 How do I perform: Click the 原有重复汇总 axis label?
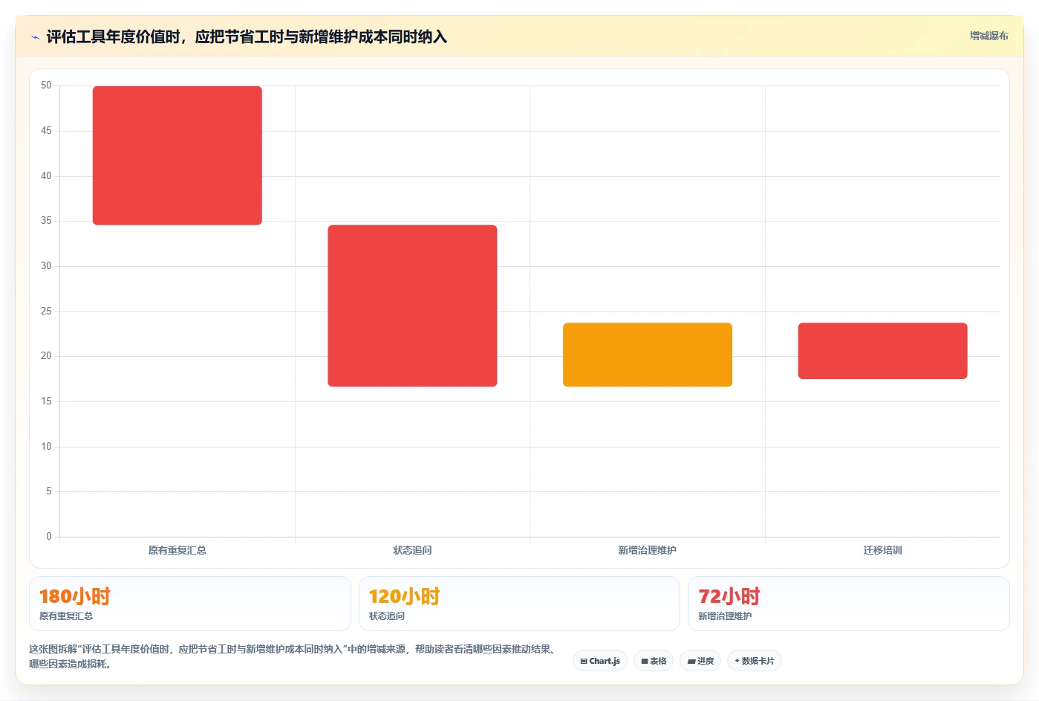(x=177, y=550)
